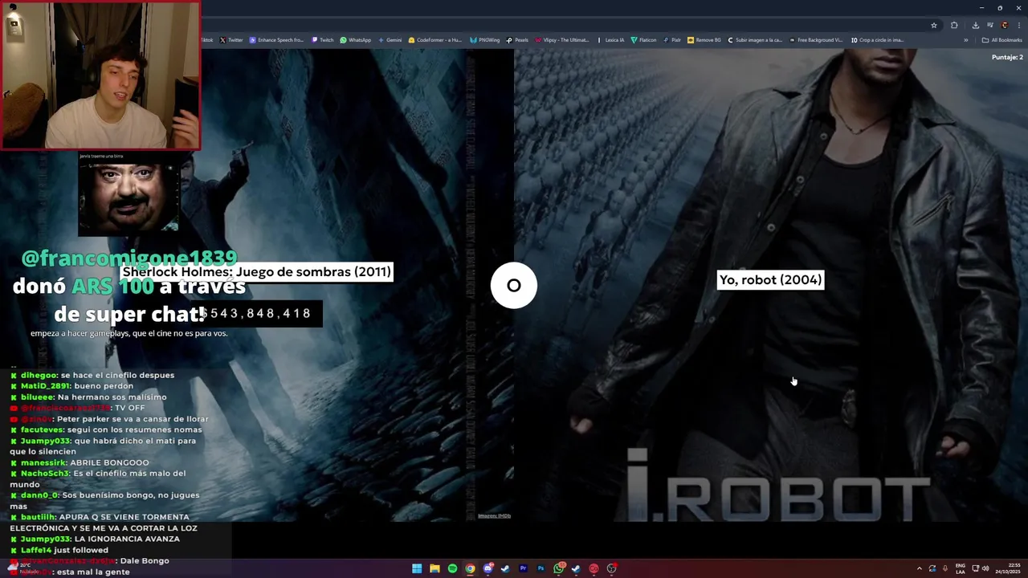Open the media control icon in the browser toolbar
Screen dimensions: 1028x578
click(990, 25)
